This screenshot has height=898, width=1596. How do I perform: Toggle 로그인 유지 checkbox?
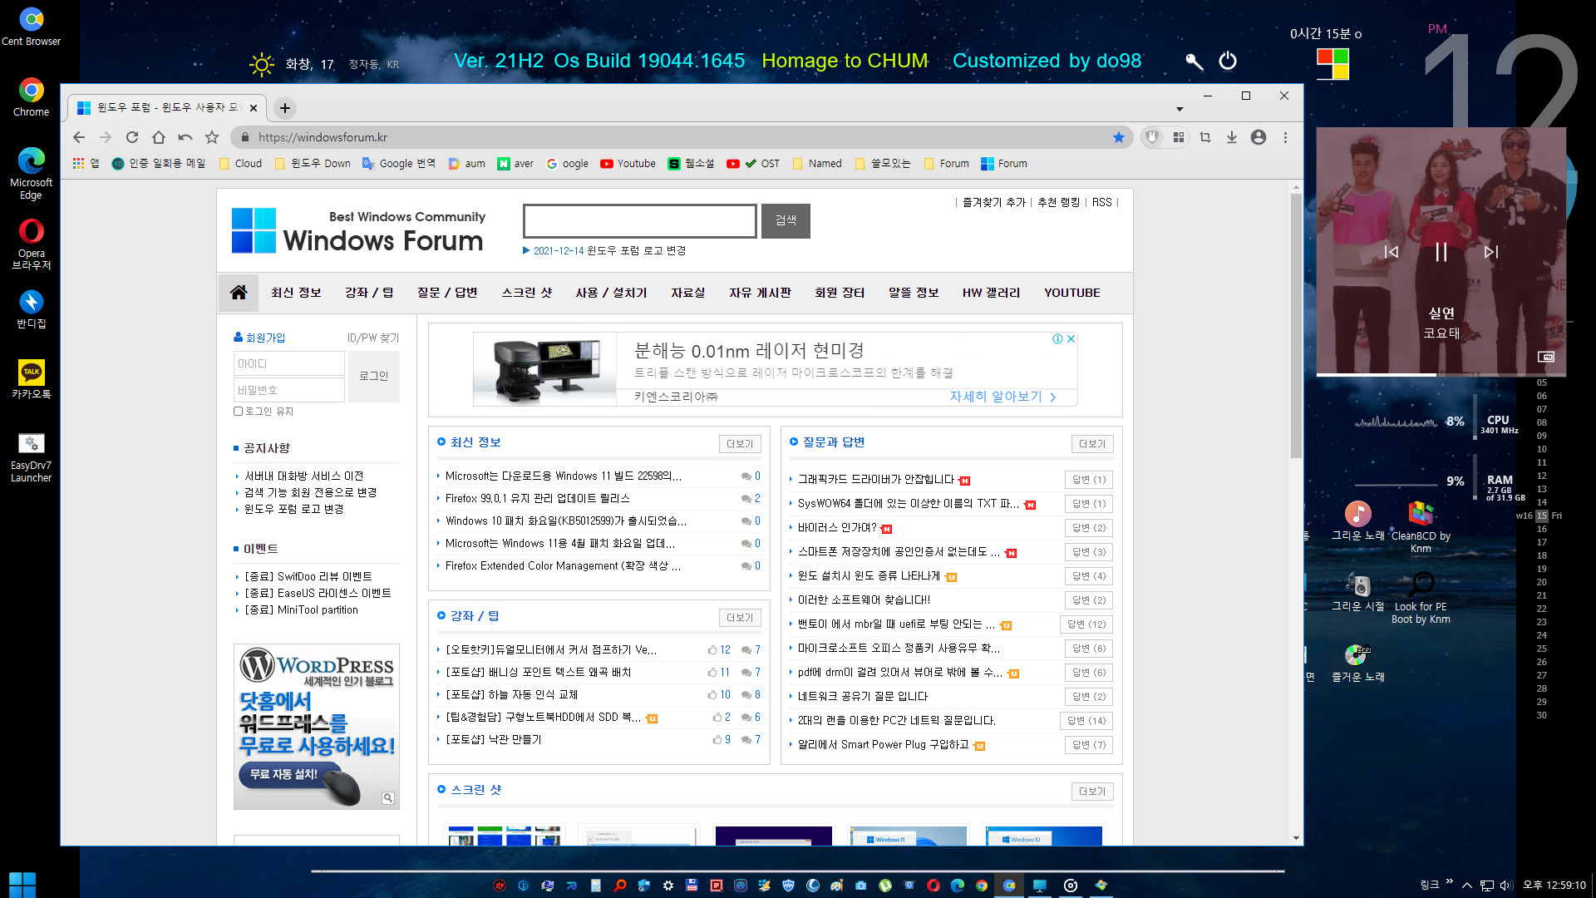(239, 411)
